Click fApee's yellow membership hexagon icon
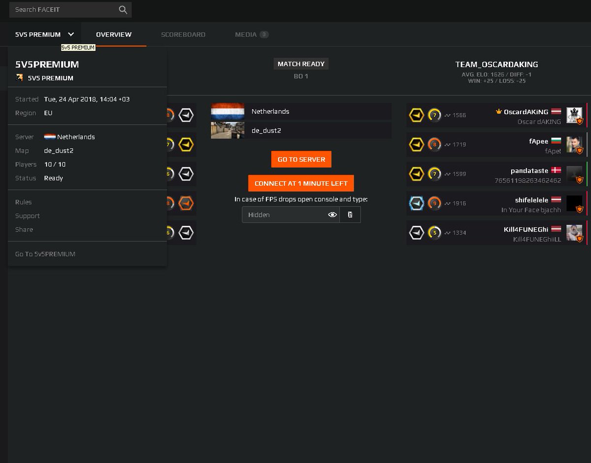Screen dimensions: 591x463 417,144
